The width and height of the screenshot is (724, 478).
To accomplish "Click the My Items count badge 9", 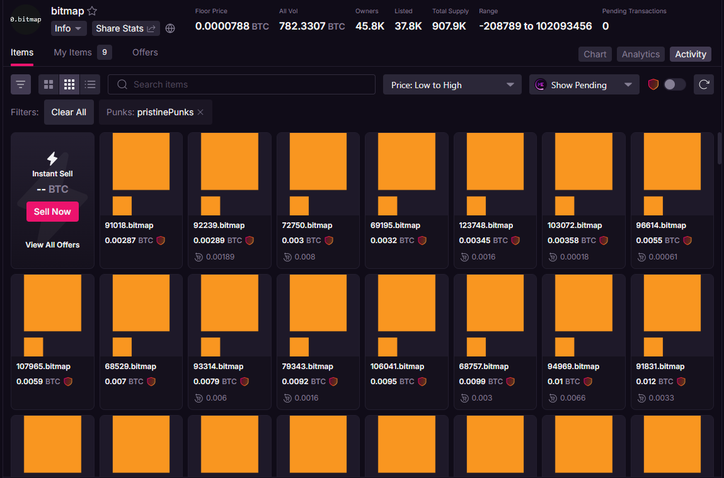I will 105,53.
